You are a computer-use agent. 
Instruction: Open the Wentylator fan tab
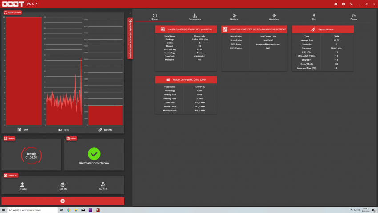[x=274, y=17]
